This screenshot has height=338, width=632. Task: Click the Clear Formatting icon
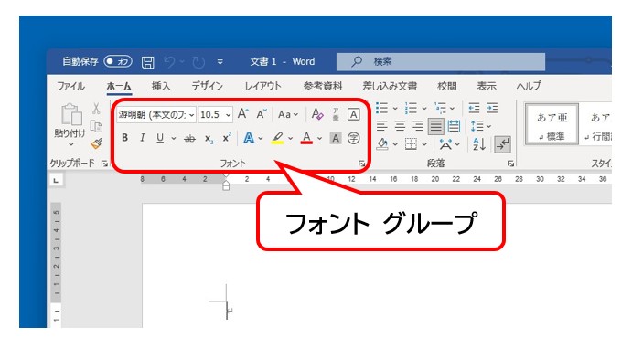point(317,115)
